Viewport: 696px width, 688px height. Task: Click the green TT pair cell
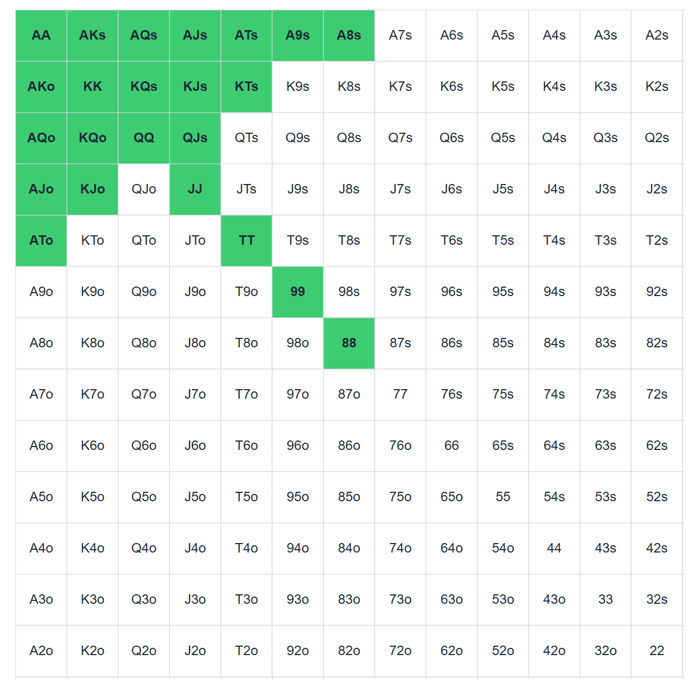pos(246,241)
